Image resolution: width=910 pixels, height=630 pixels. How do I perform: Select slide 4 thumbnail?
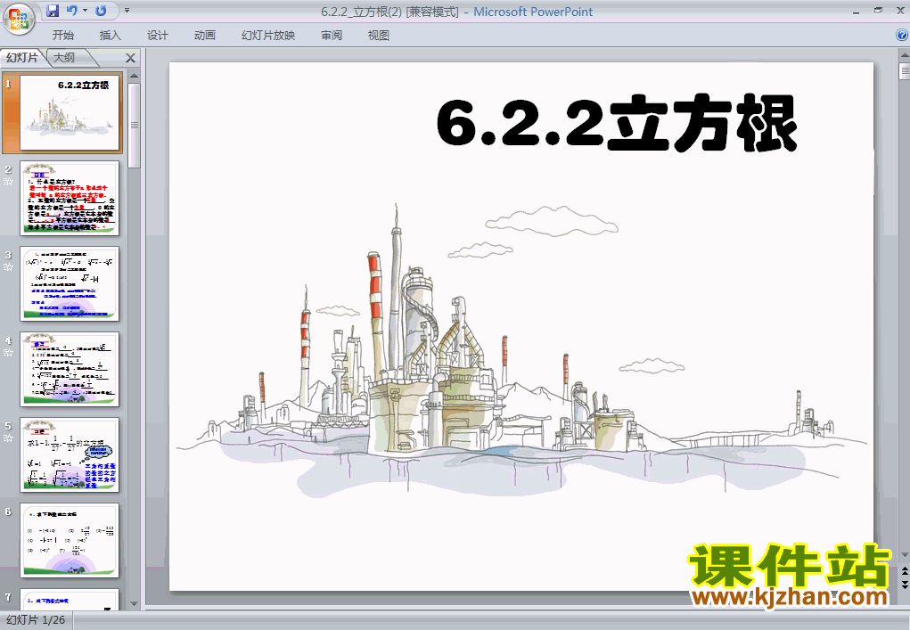(x=70, y=370)
